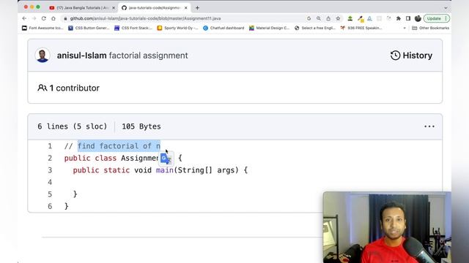The image size is (469, 263).
Task: Close the java-tutorials-code GitHub tab
Action: tap(185, 8)
